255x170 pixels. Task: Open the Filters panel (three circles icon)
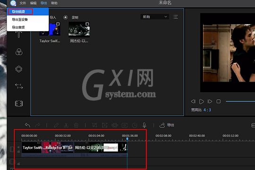point(19,52)
